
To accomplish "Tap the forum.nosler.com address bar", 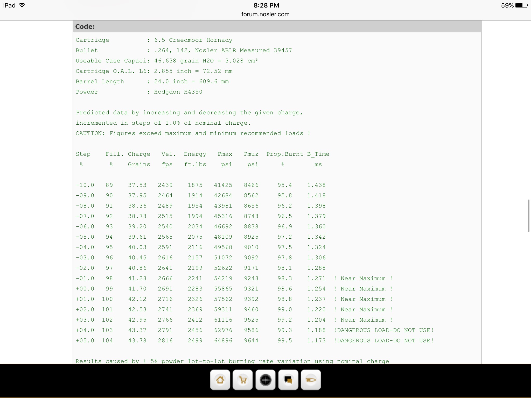I will [x=265, y=14].
